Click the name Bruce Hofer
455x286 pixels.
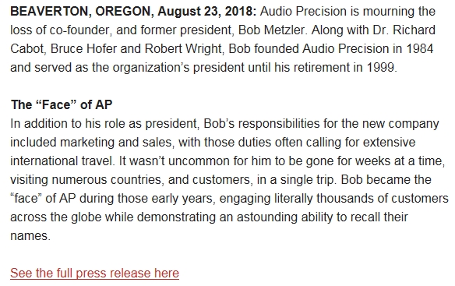[83, 49]
